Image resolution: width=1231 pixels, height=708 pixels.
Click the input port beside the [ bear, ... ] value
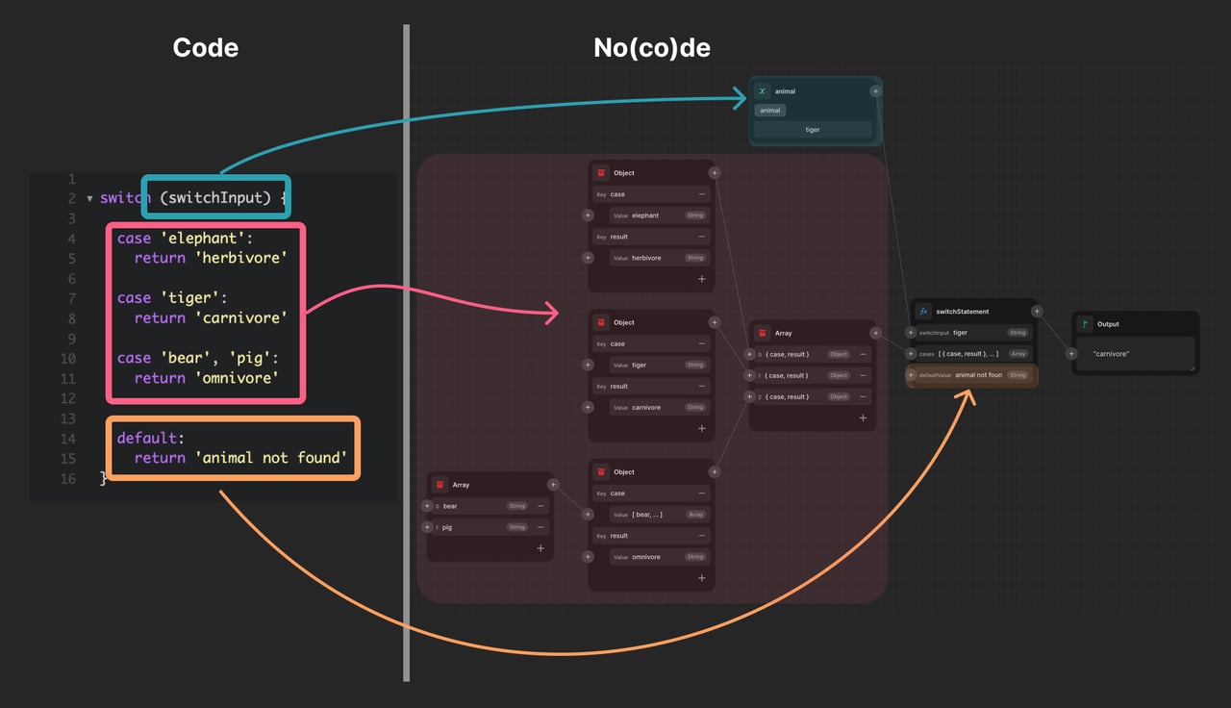[588, 515]
